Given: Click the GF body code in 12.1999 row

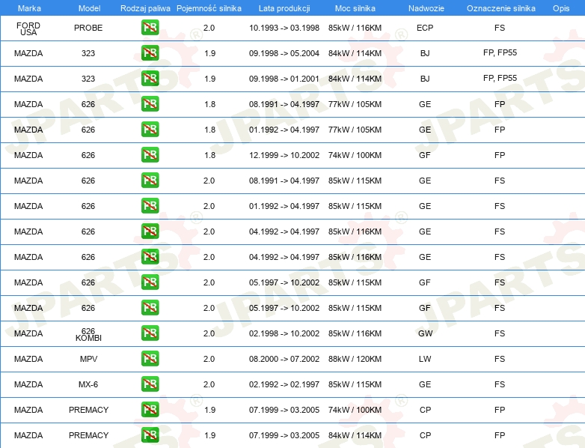Looking at the screenshot, I should tap(425, 155).
